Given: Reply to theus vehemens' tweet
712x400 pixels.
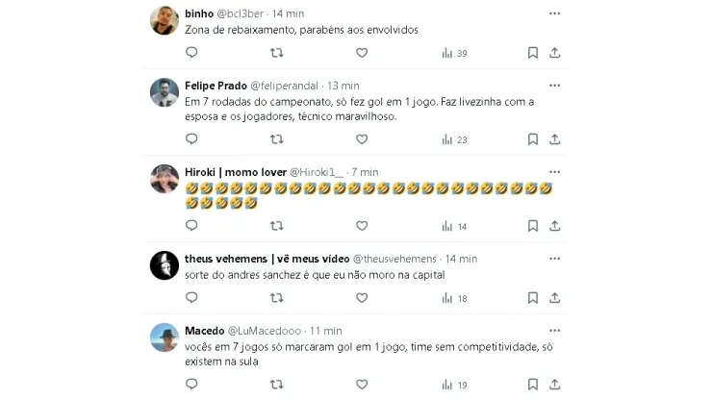Looking at the screenshot, I should click(191, 298).
